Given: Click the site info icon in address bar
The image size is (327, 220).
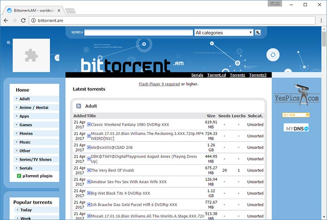Looking at the screenshot, I should pyautogui.click(x=34, y=21).
